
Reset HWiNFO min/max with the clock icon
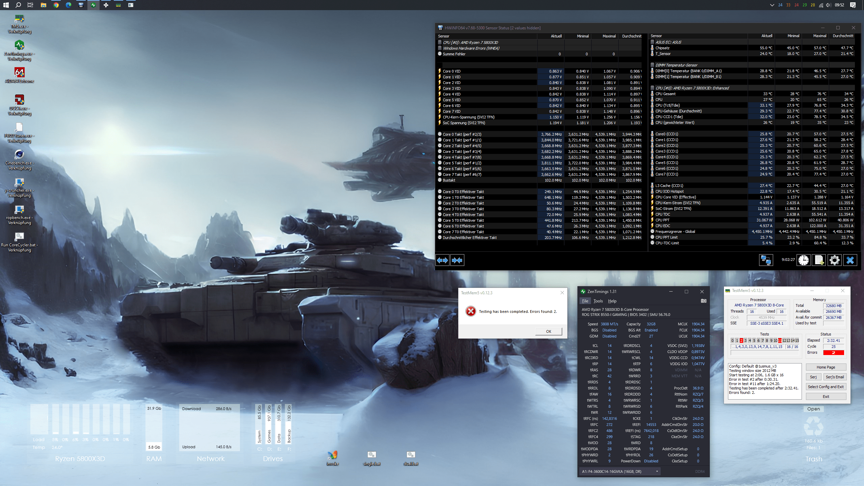click(x=804, y=260)
